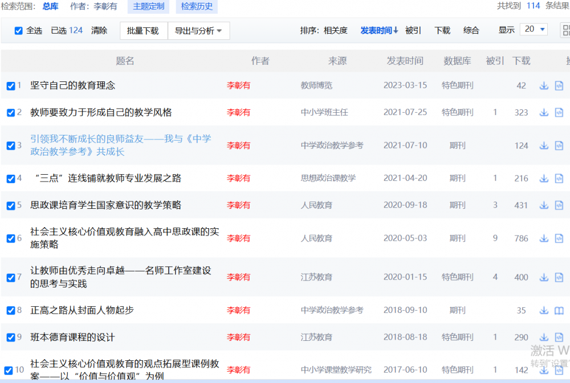Image resolution: width=570 pixels, height=383 pixels.
Task: Click the 数据库 column header
Action: click(x=457, y=61)
